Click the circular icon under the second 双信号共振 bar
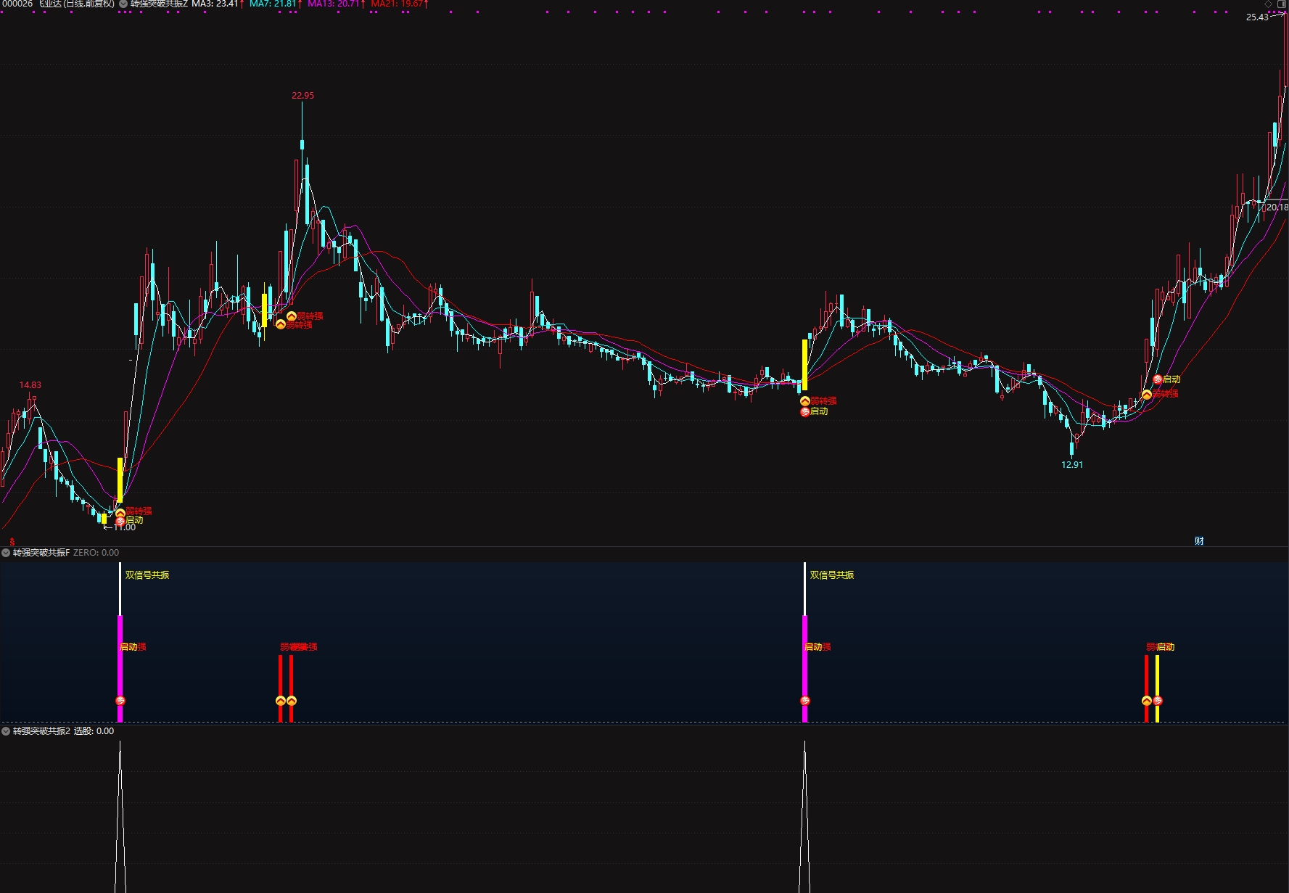Screen dimensions: 1289x893 coord(804,701)
